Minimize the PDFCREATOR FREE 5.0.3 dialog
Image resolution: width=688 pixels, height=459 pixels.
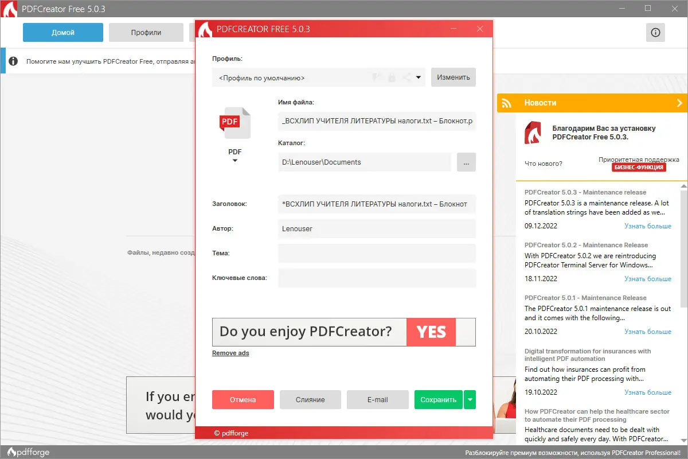[x=454, y=29]
